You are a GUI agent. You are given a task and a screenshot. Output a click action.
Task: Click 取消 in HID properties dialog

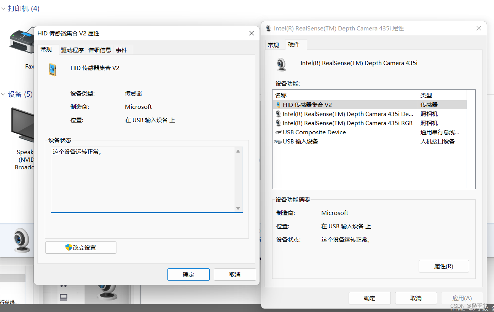click(235, 275)
